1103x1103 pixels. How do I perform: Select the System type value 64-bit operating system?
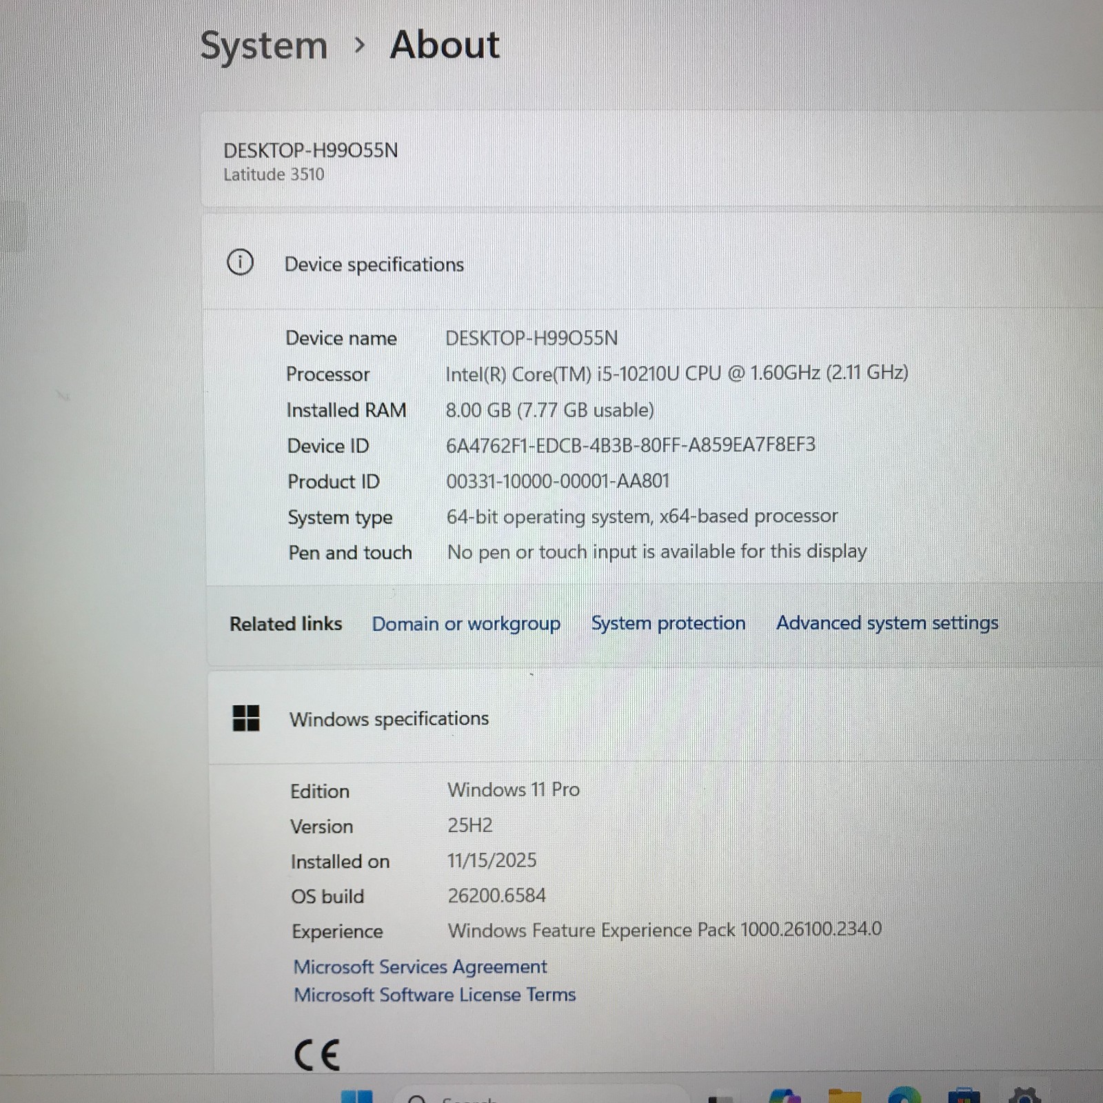click(642, 516)
